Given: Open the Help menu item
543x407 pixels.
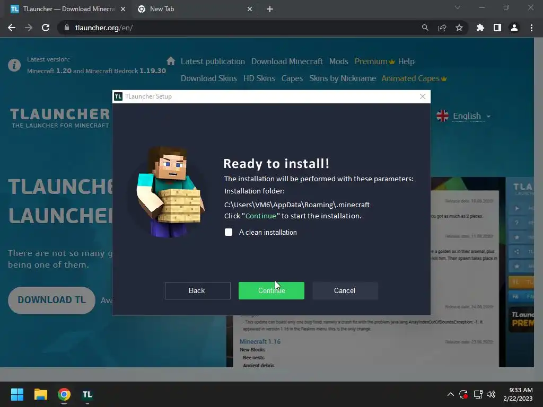Looking at the screenshot, I should 406,61.
